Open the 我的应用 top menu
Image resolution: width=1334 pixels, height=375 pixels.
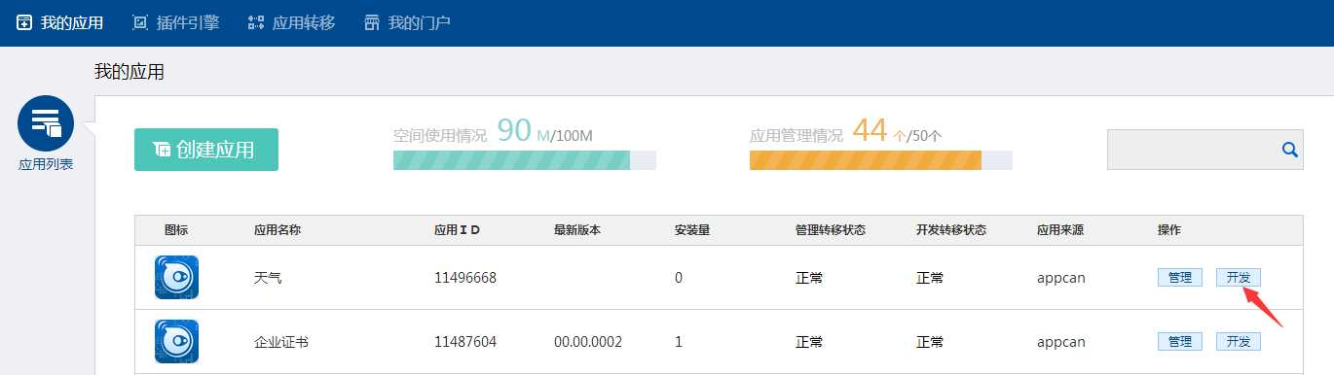(60, 22)
